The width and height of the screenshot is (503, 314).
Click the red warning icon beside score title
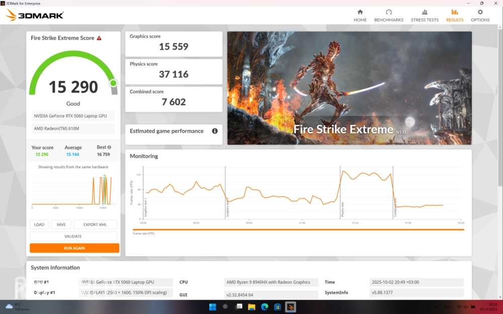[99, 38]
